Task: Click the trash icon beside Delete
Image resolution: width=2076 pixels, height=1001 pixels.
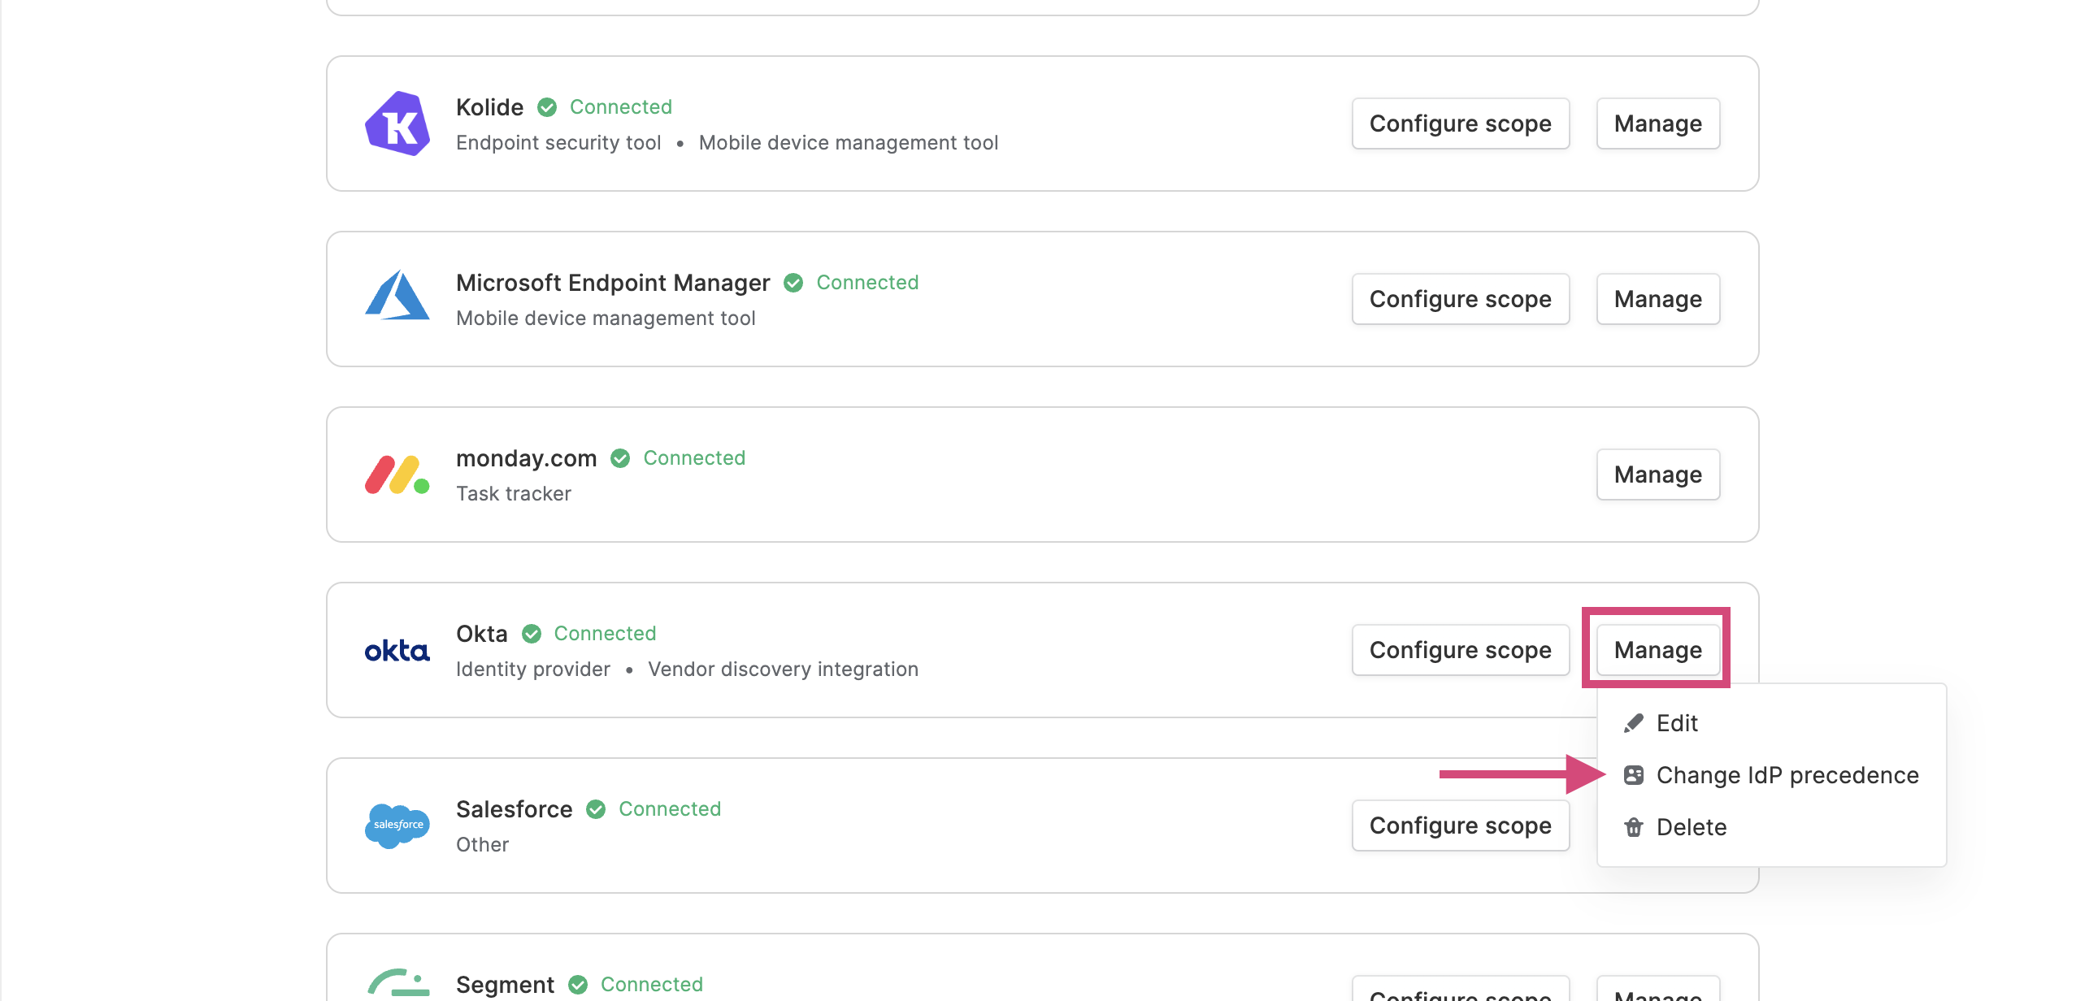Action: click(x=1633, y=827)
